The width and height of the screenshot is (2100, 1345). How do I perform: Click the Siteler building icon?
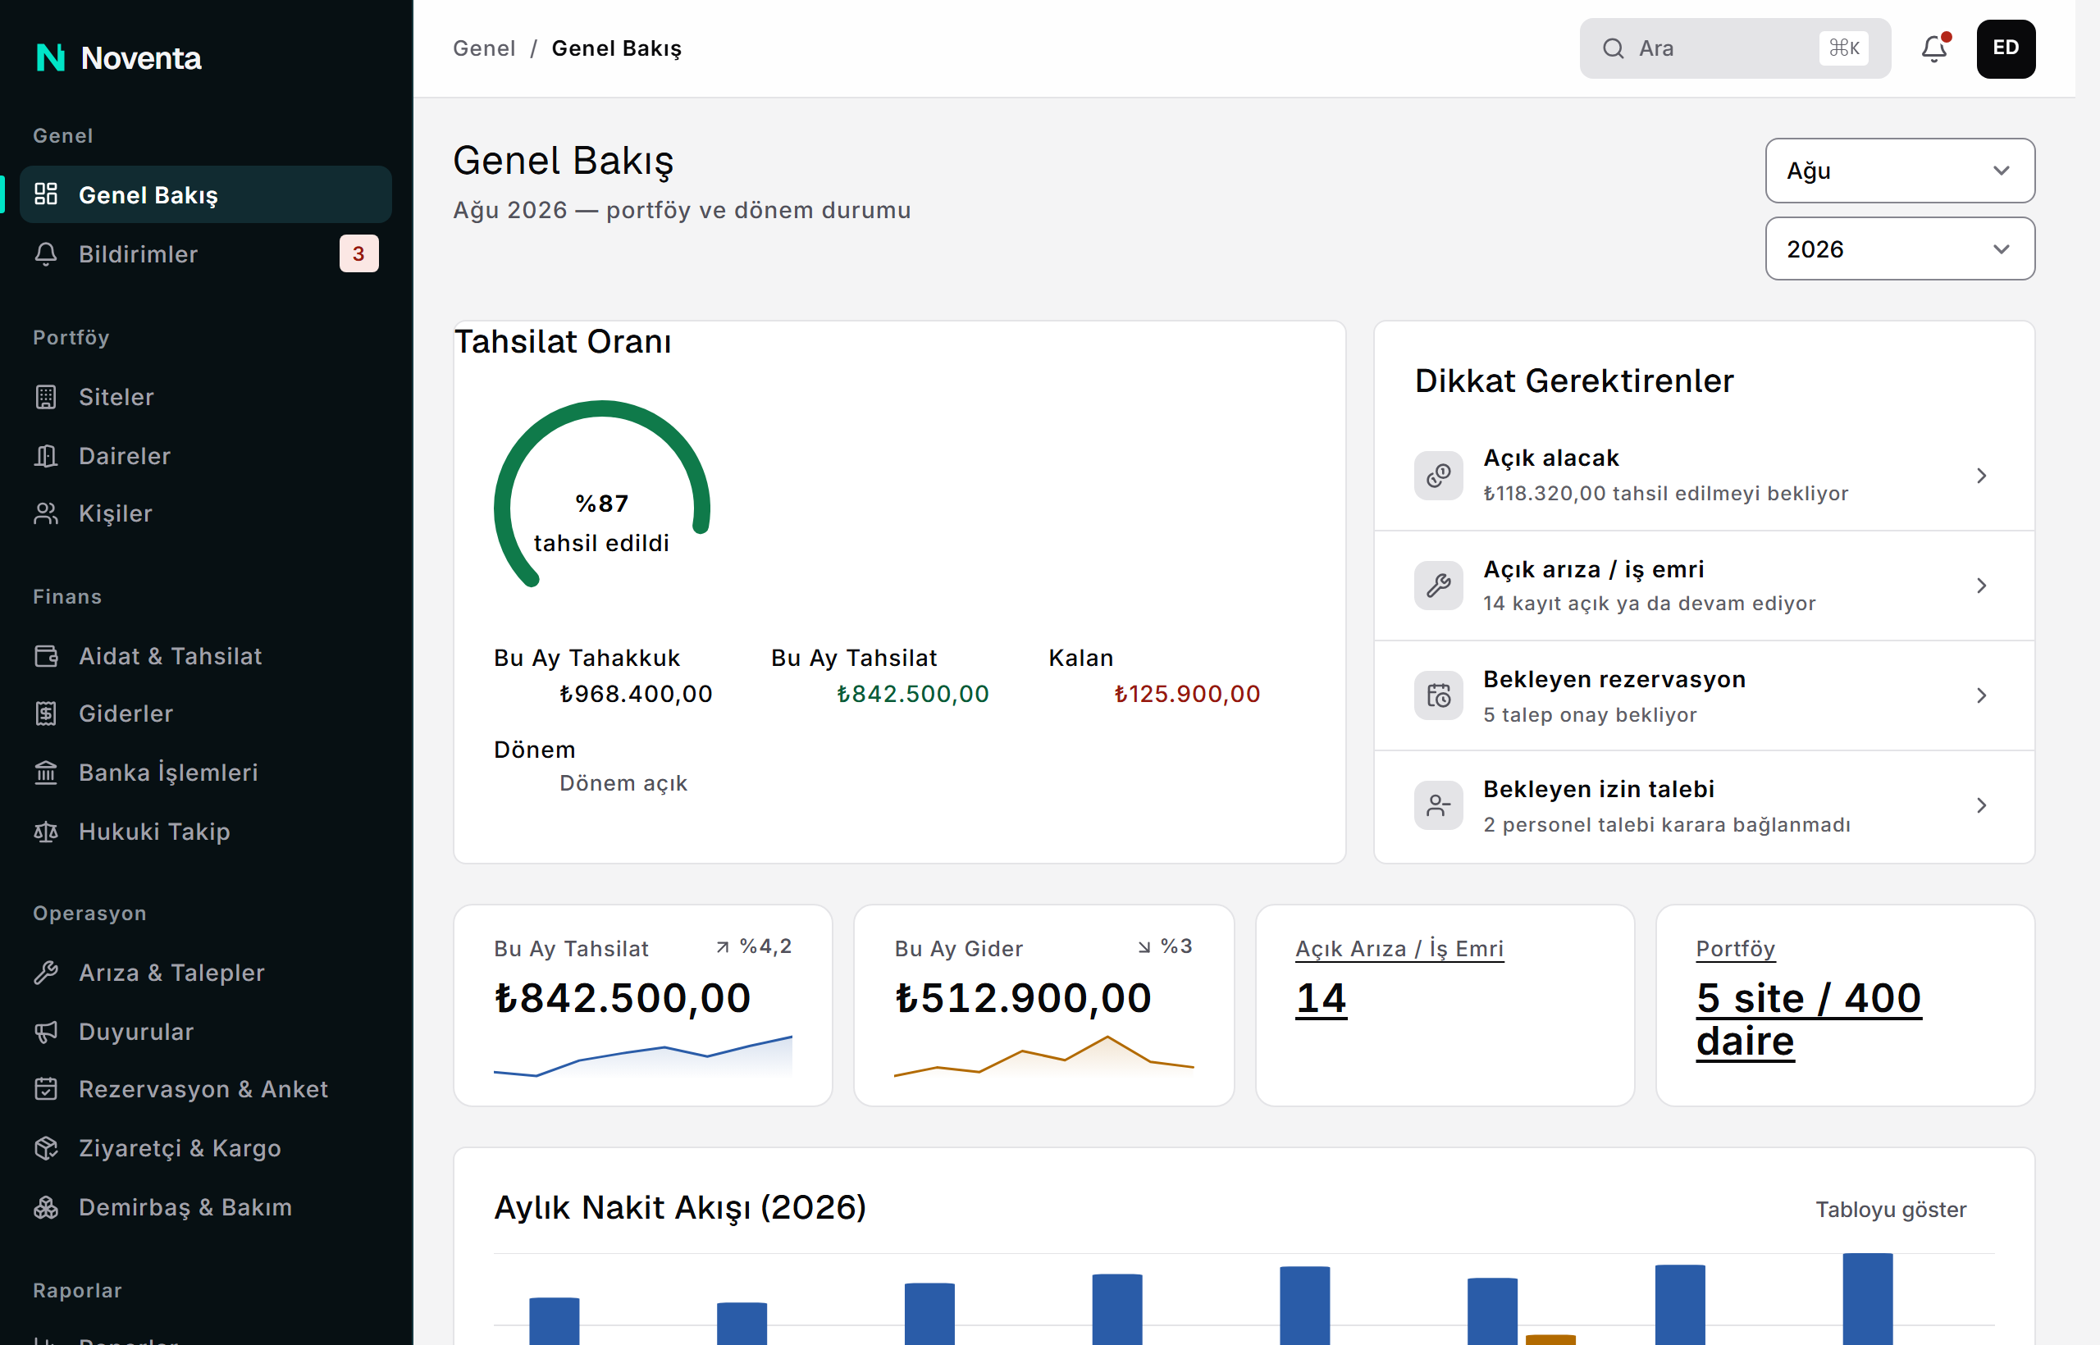point(45,396)
